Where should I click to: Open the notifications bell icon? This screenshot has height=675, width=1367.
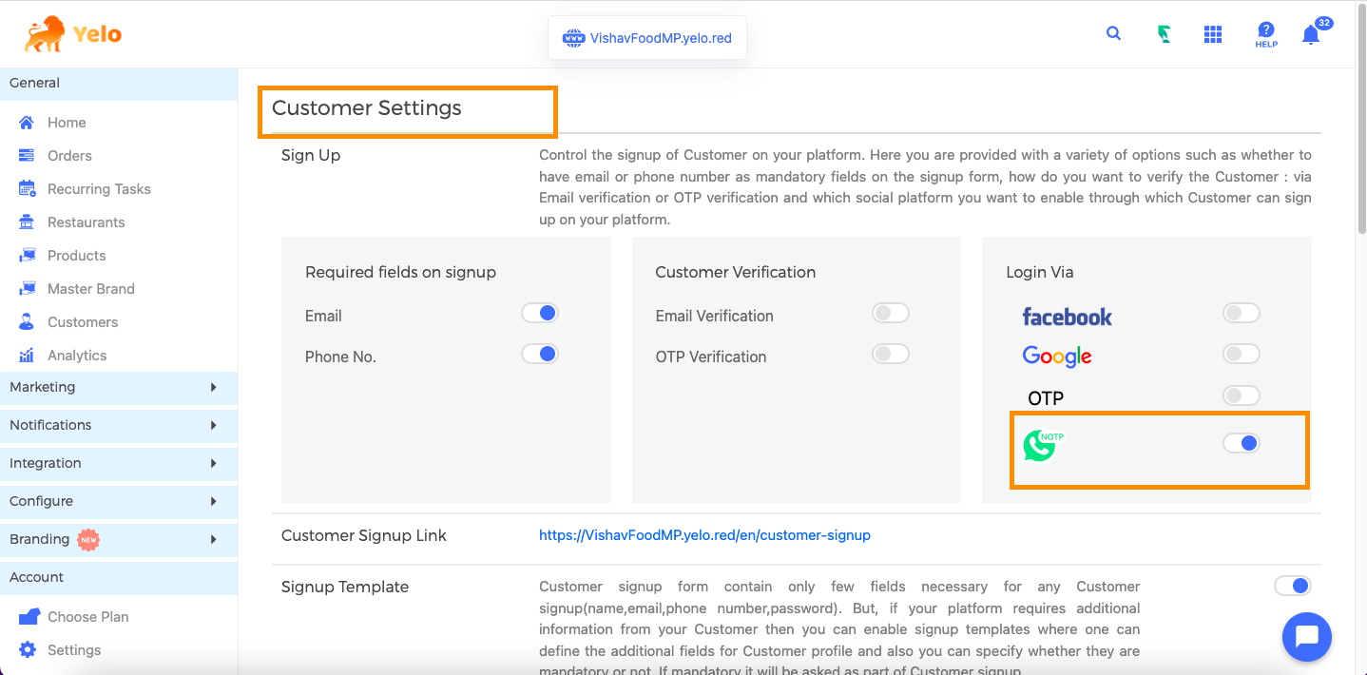(x=1311, y=35)
